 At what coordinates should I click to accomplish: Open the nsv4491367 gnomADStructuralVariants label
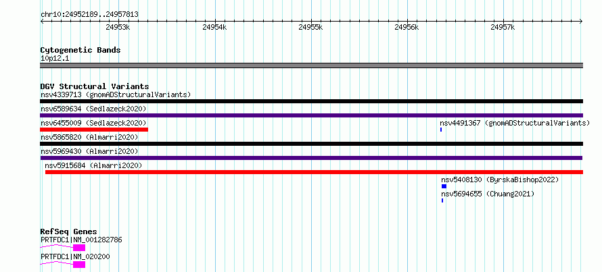pyautogui.click(x=515, y=123)
